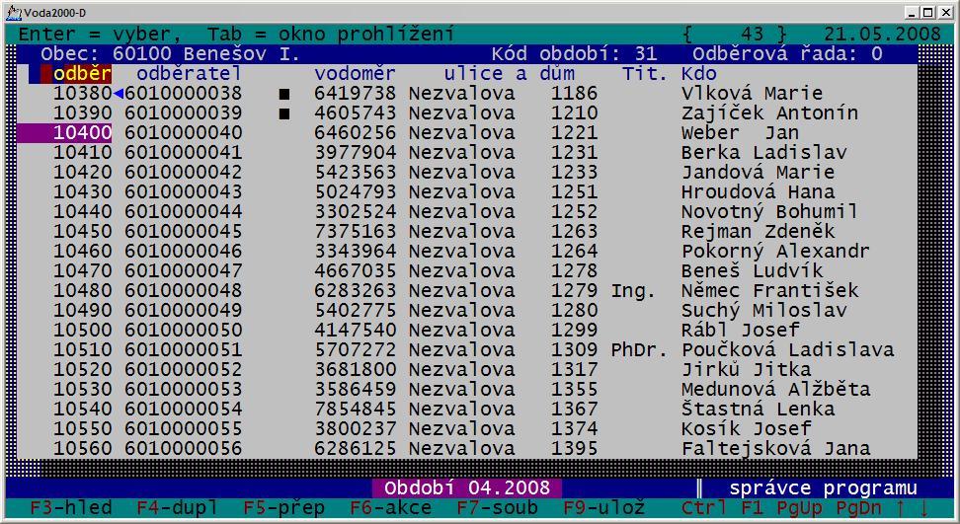The width and height of the screenshot is (960, 524).
Task: Click water meter number 3977904
Action: point(356,152)
